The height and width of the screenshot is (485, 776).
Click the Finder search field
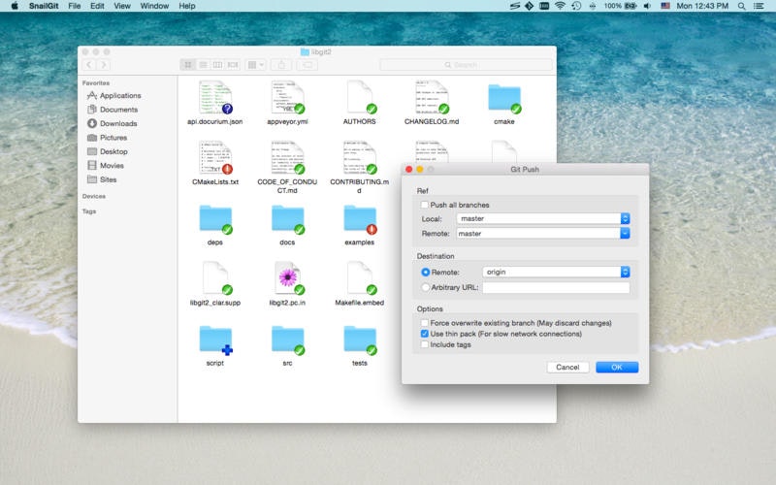pos(466,65)
